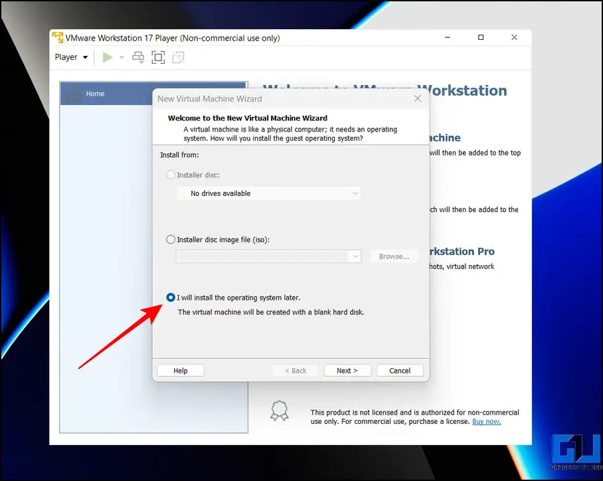Click the Help button in wizard

(x=180, y=371)
